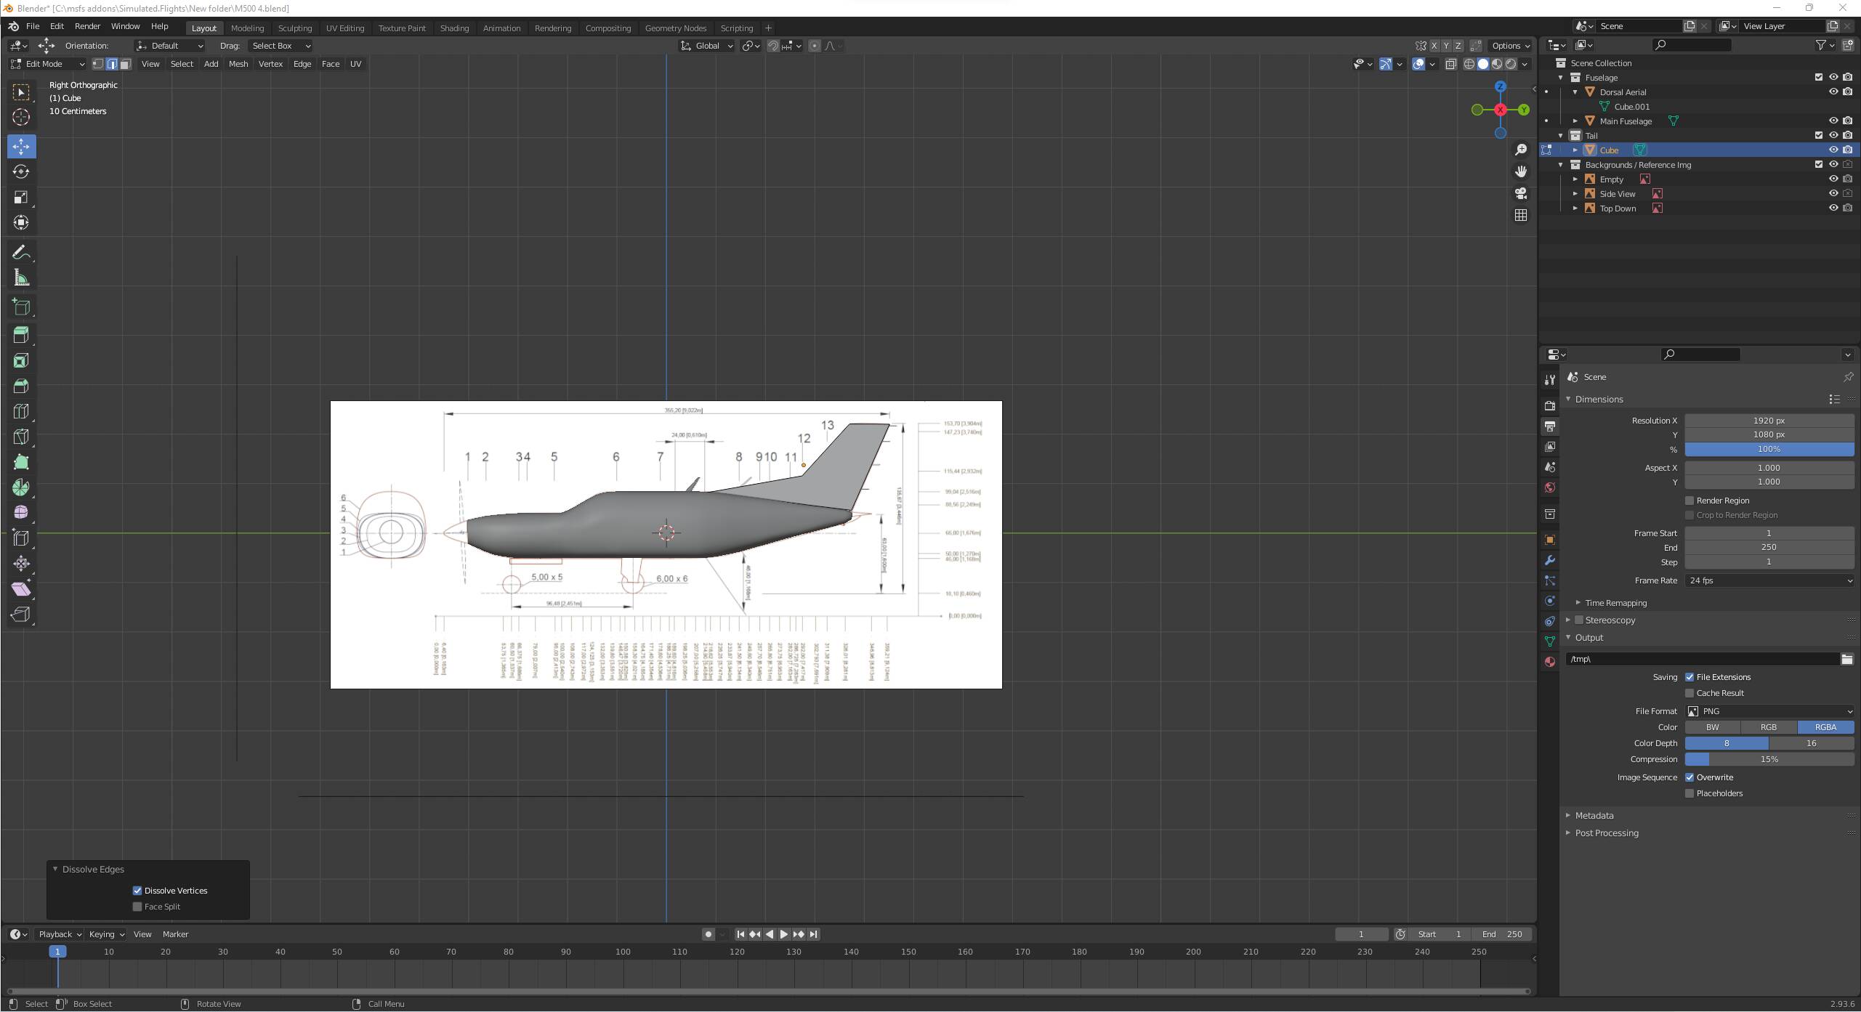Switch orthographic/perspective grid icon
Image resolution: width=1861 pixels, height=1012 pixels.
[1521, 215]
